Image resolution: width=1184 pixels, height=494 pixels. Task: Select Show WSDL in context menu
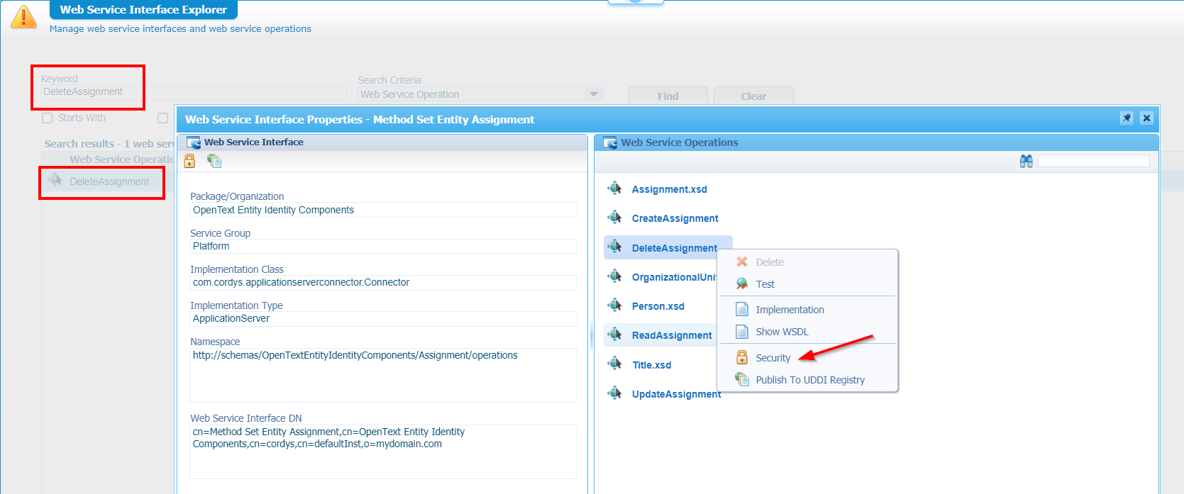click(x=782, y=332)
